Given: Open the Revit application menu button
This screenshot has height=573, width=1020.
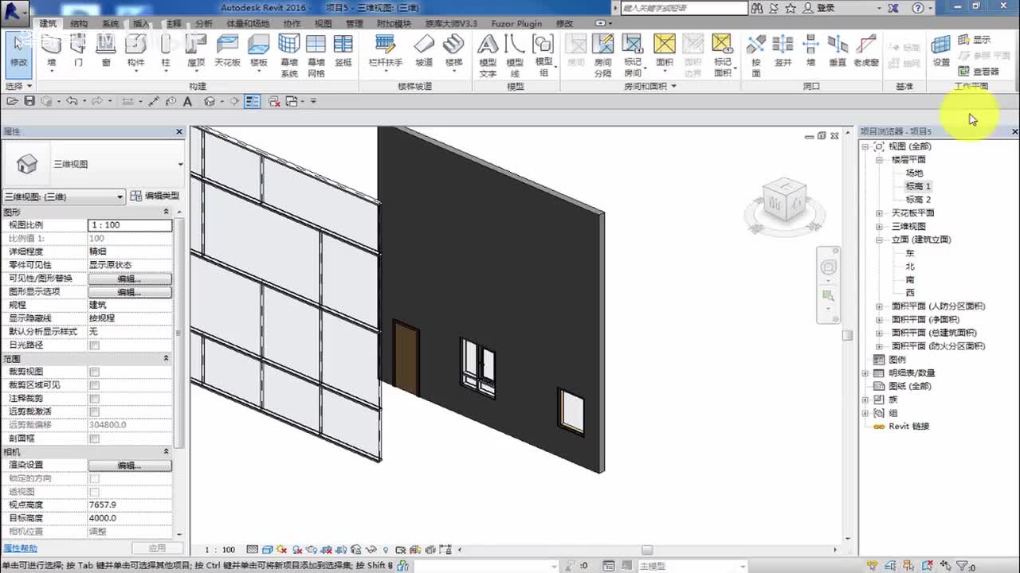Looking at the screenshot, I should tap(14, 11).
